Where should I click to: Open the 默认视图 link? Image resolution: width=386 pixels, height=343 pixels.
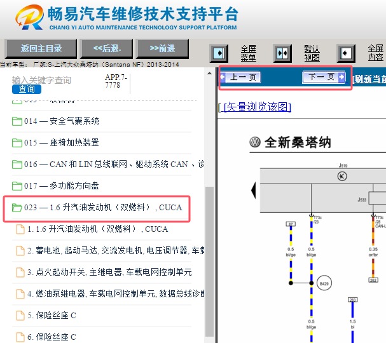[312, 53]
